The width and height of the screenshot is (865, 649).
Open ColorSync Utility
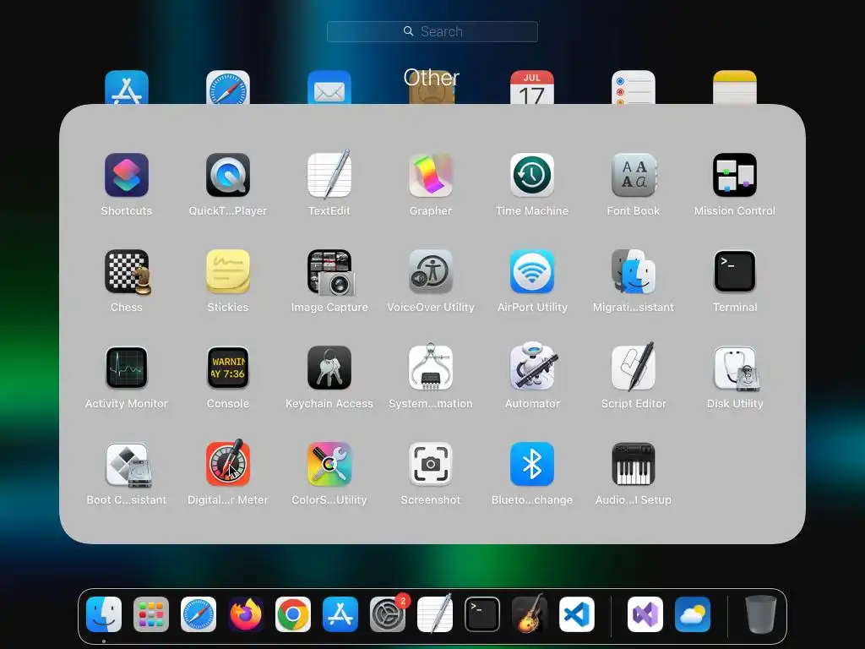click(x=329, y=465)
